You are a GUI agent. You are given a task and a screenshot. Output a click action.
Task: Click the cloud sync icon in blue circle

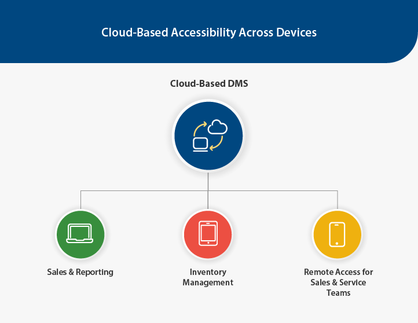208,135
